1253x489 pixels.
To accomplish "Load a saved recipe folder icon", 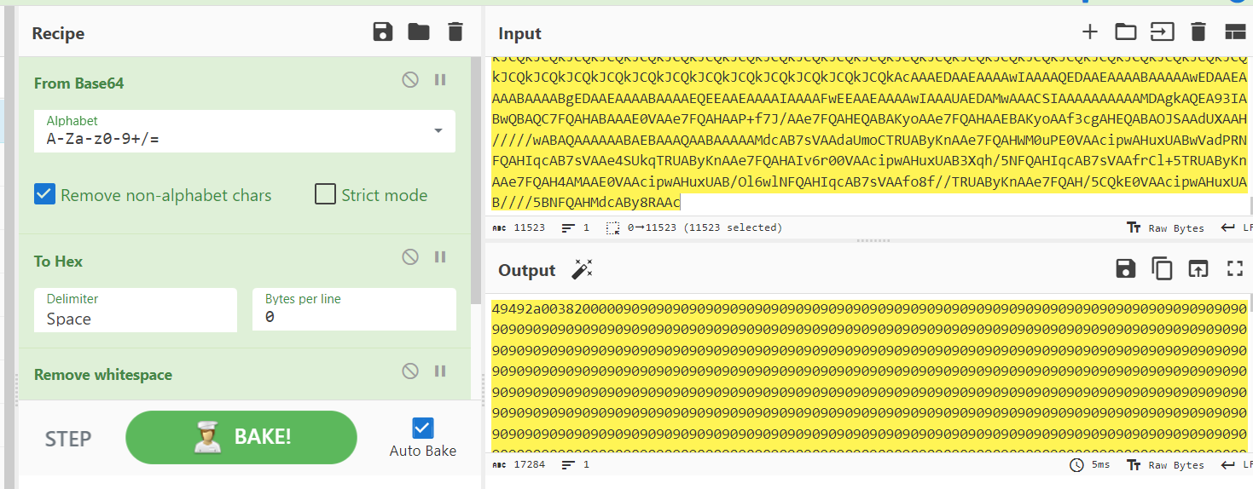I will tap(419, 32).
